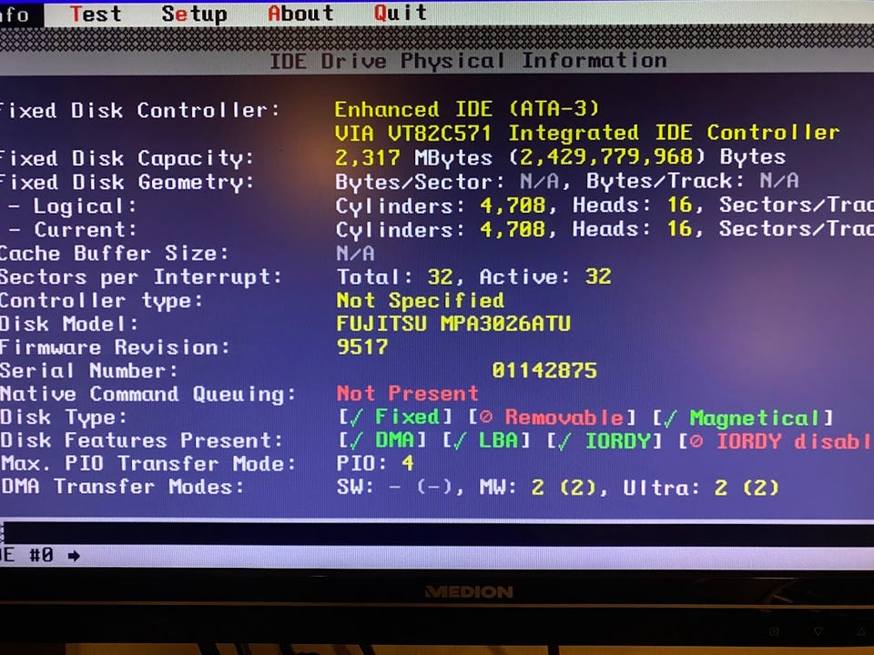Click the Serial Number label
Screen dimensions: 874x655
(88, 370)
